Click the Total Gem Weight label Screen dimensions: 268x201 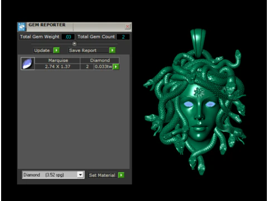pyautogui.click(x=40, y=37)
